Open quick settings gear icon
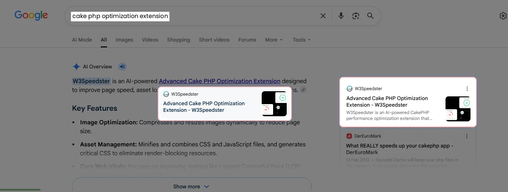508x192 pixels. click(x=503, y=16)
